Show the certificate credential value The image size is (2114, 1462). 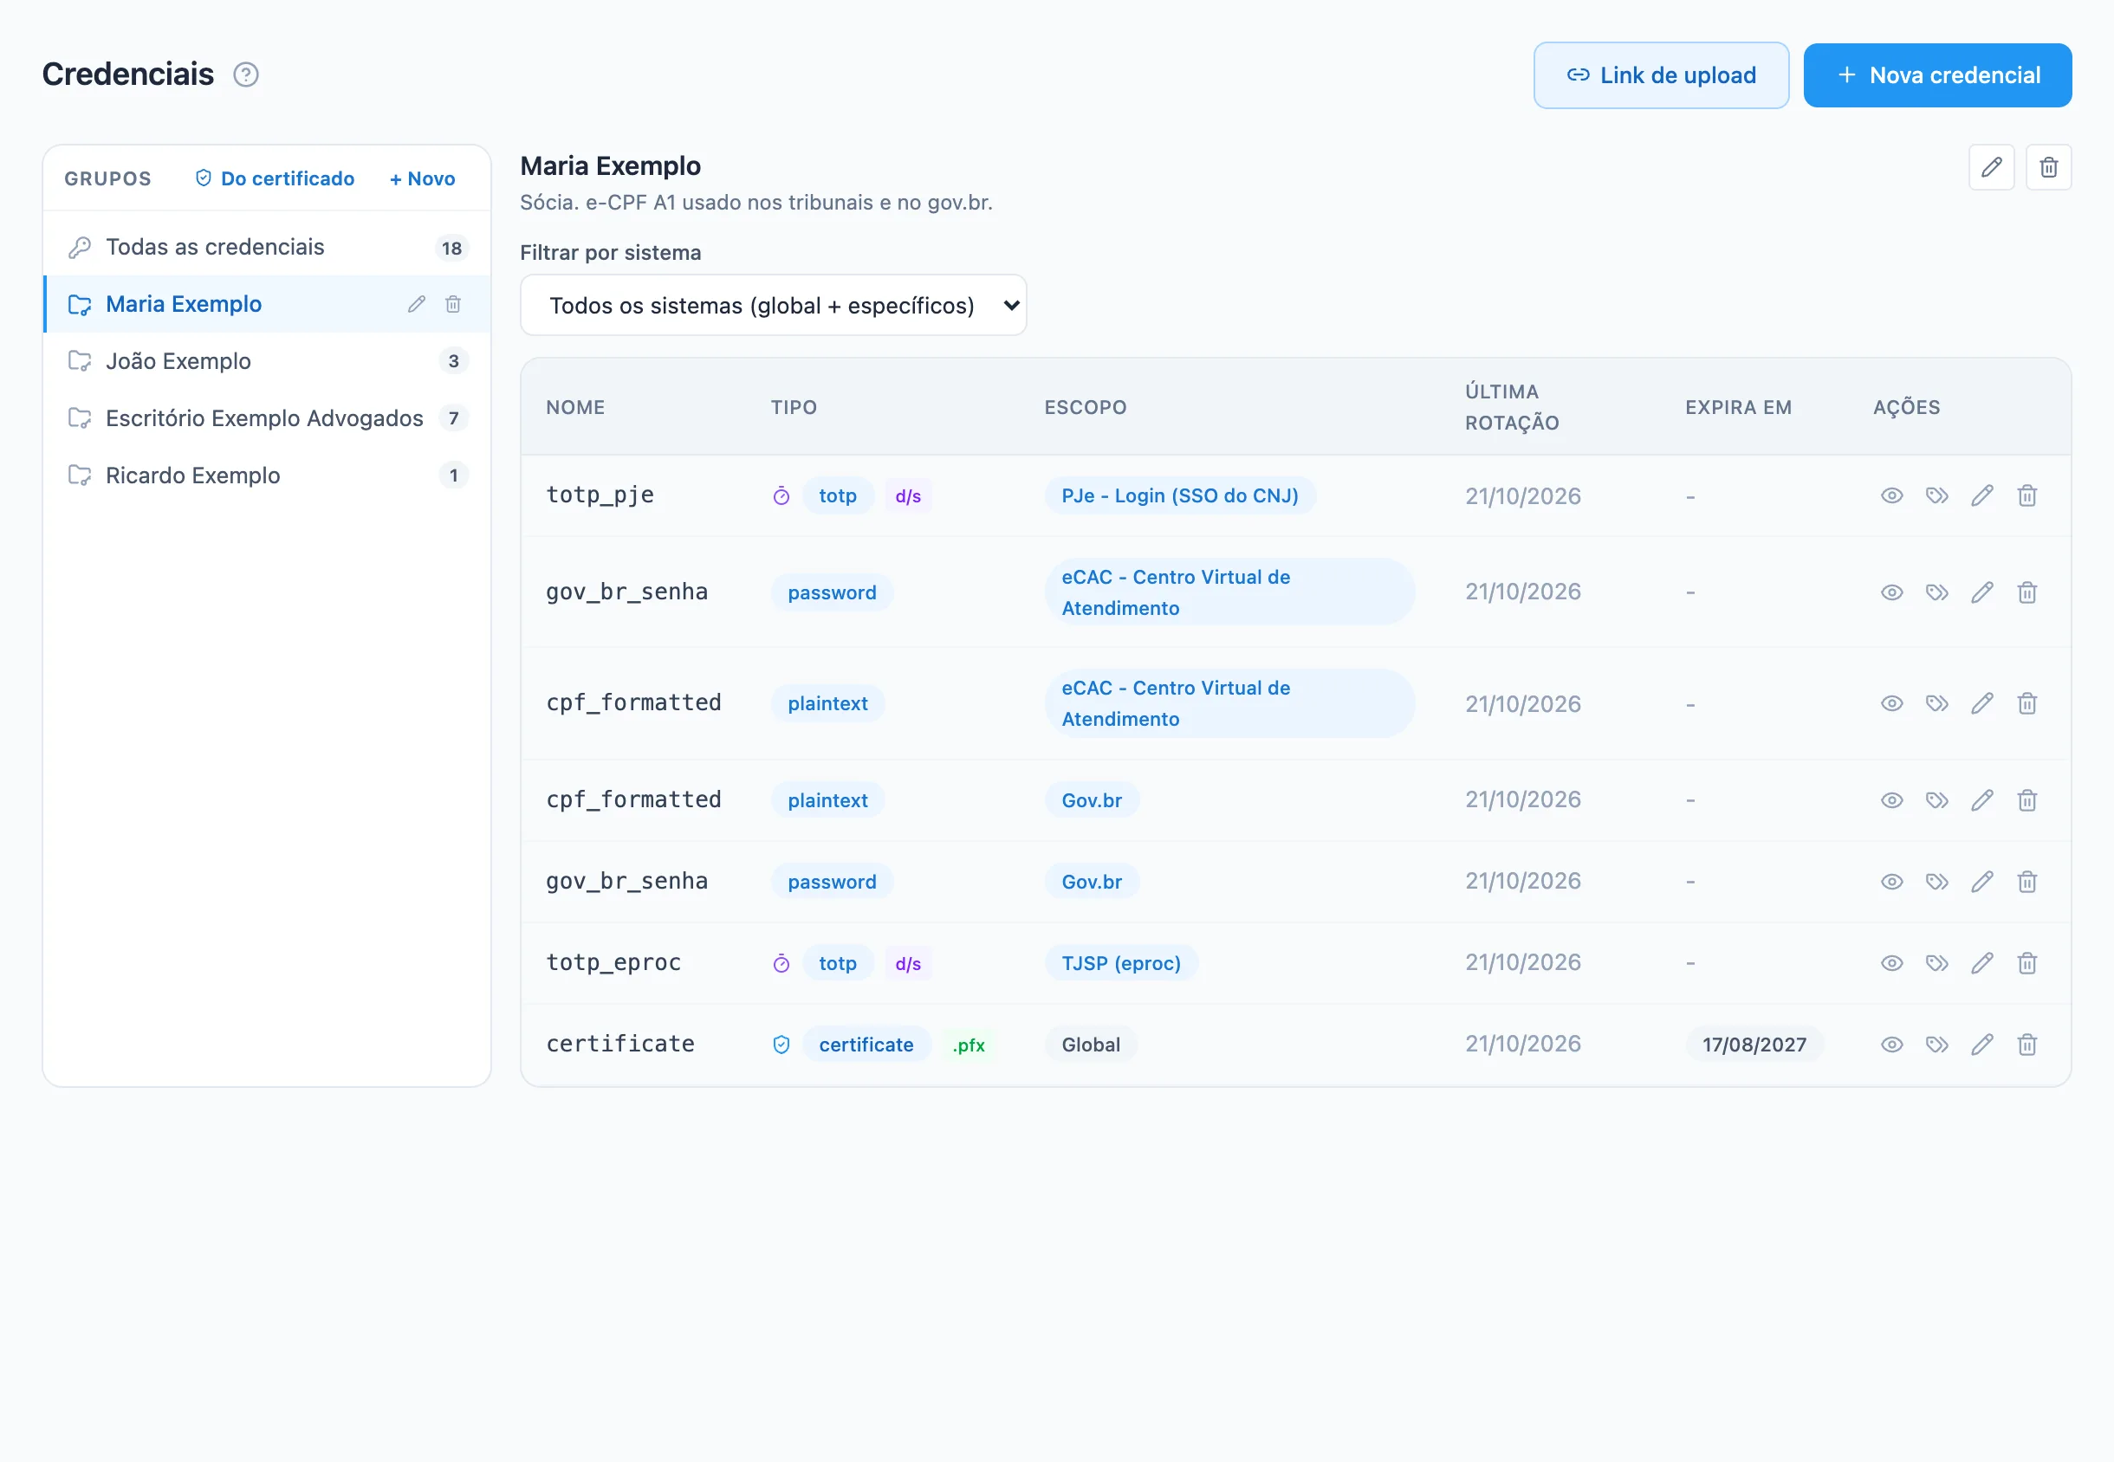coord(1891,1045)
